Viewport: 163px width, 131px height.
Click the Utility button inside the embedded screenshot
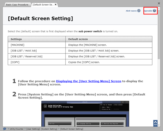click(60, 123)
